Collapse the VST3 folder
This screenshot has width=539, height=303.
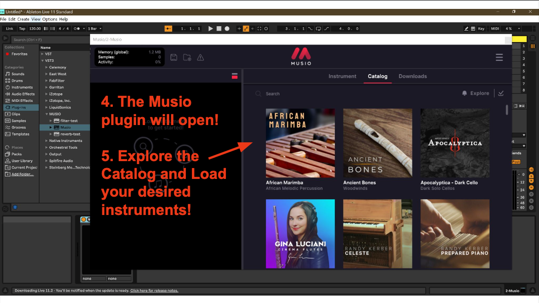tap(43, 60)
